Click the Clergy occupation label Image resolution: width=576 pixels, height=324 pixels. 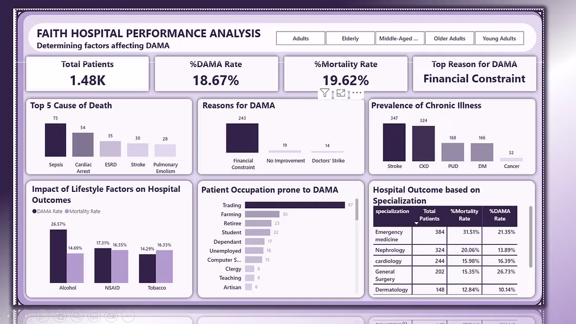233,269
